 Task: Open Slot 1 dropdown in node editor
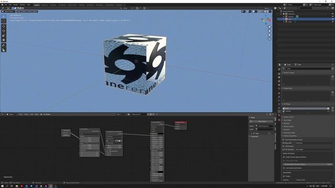[121, 114]
